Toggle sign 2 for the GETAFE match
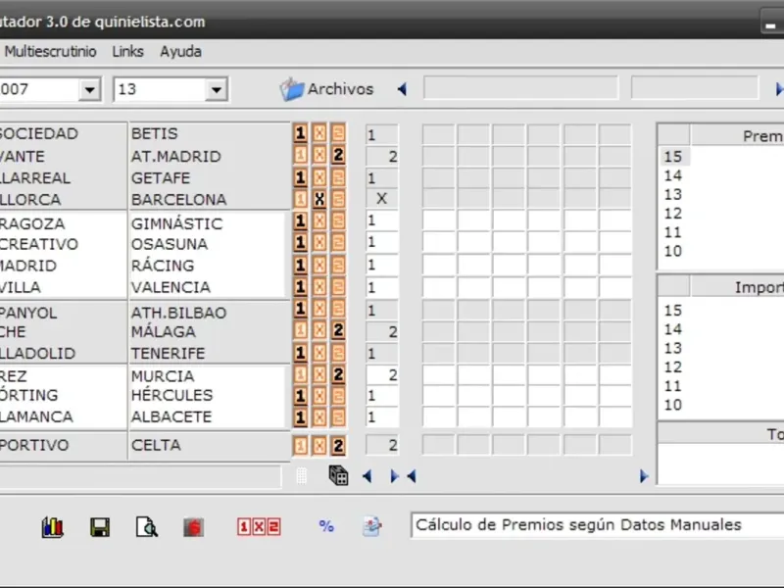 (338, 177)
